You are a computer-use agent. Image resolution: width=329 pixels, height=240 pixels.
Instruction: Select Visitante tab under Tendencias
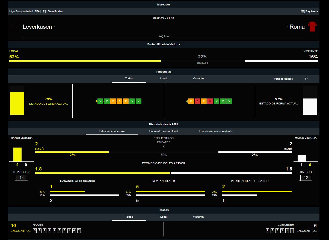pos(198,79)
